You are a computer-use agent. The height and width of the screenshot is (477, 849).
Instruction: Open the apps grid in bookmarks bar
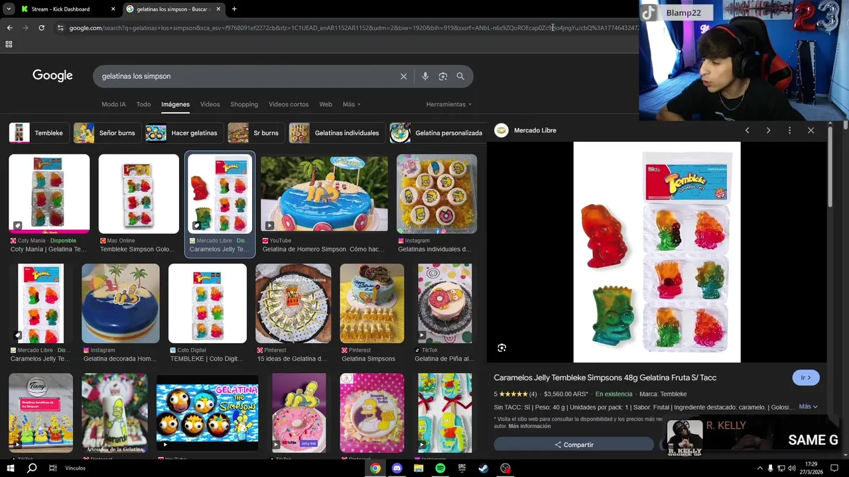[9, 44]
